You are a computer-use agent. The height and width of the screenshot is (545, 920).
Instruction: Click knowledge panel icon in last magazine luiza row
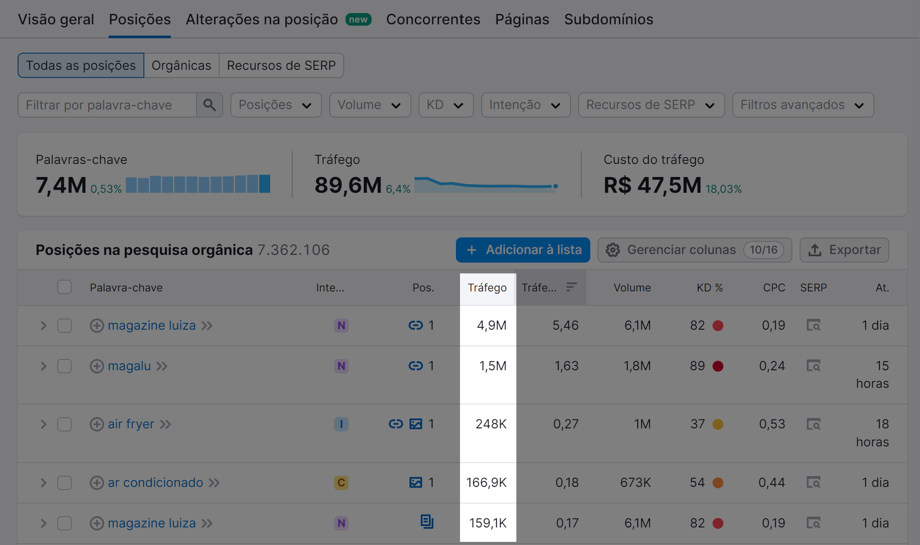[x=427, y=521]
